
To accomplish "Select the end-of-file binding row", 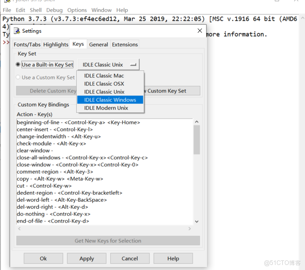I will tap(105, 221).
